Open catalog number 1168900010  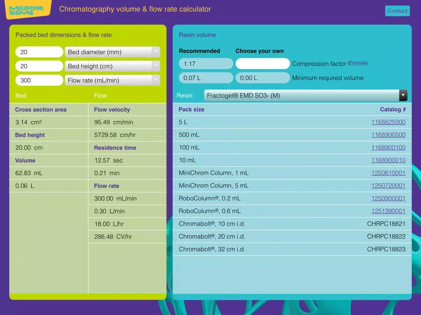pos(388,160)
